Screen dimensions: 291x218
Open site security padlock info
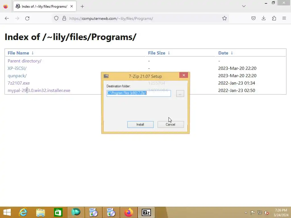click(x=64, y=18)
